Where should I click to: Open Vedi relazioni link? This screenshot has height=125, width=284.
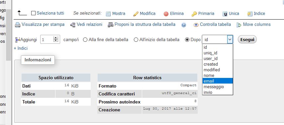pos(89,25)
